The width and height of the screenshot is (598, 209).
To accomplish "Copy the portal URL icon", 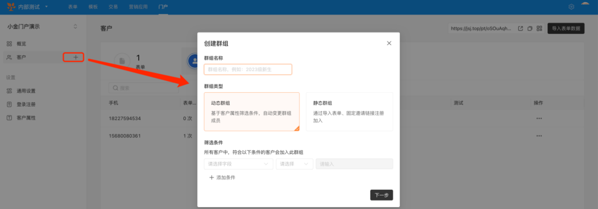I will 530,28.
